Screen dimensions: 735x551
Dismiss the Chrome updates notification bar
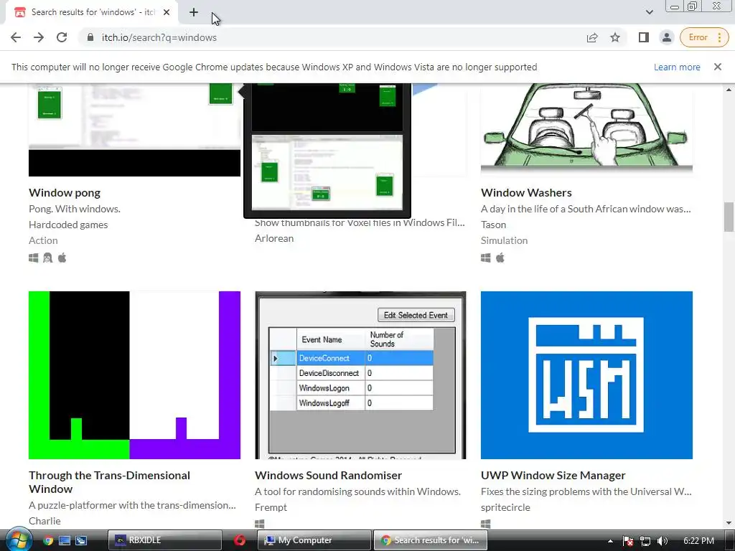pyautogui.click(x=718, y=67)
